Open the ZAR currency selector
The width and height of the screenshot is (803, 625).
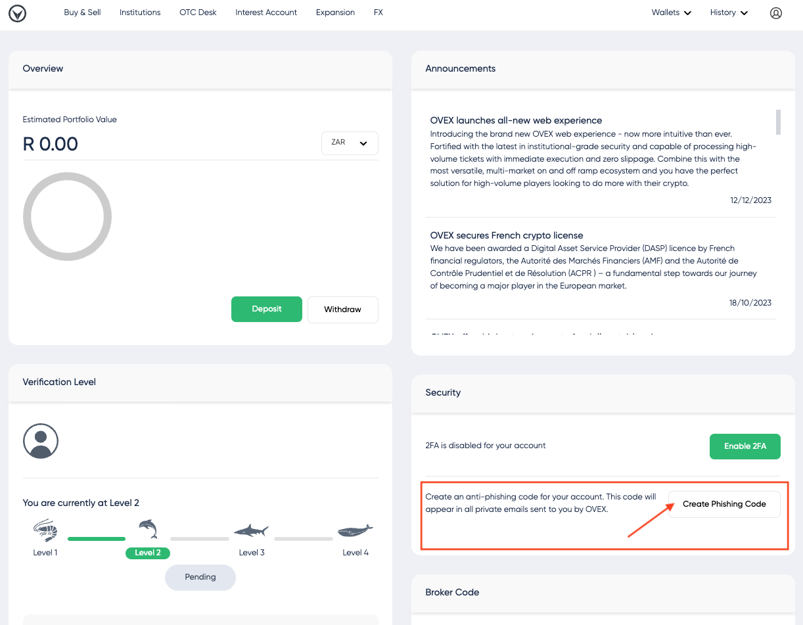click(350, 143)
